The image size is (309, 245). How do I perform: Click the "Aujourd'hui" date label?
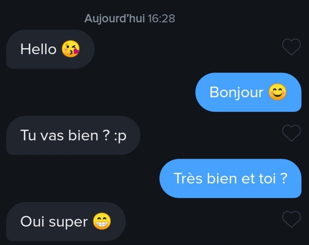point(114,19)
